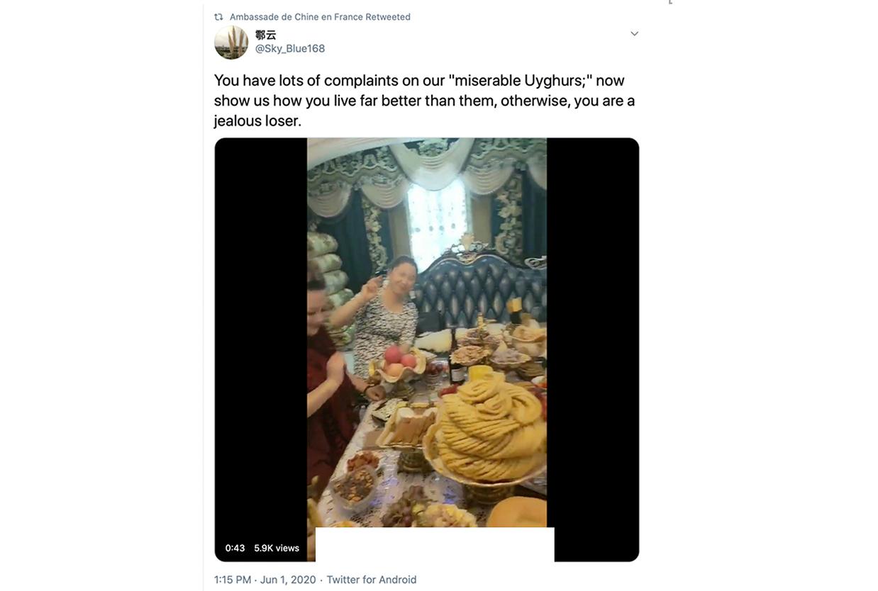Open the Ambassade de Chine en France Retweeted link
Viewport: 878px width, 591px height.
pos(321,15)
